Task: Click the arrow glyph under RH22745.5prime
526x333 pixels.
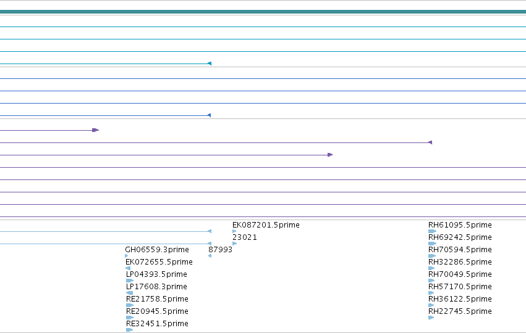Action: 431,318
